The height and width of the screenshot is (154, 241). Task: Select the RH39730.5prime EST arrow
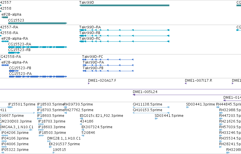(65, 107)
